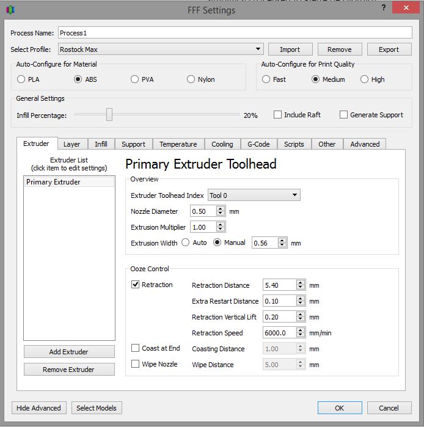Click the Process Name text field
Image resolution: width=424 pixels, height=427 pixels.
coord(235,33)
